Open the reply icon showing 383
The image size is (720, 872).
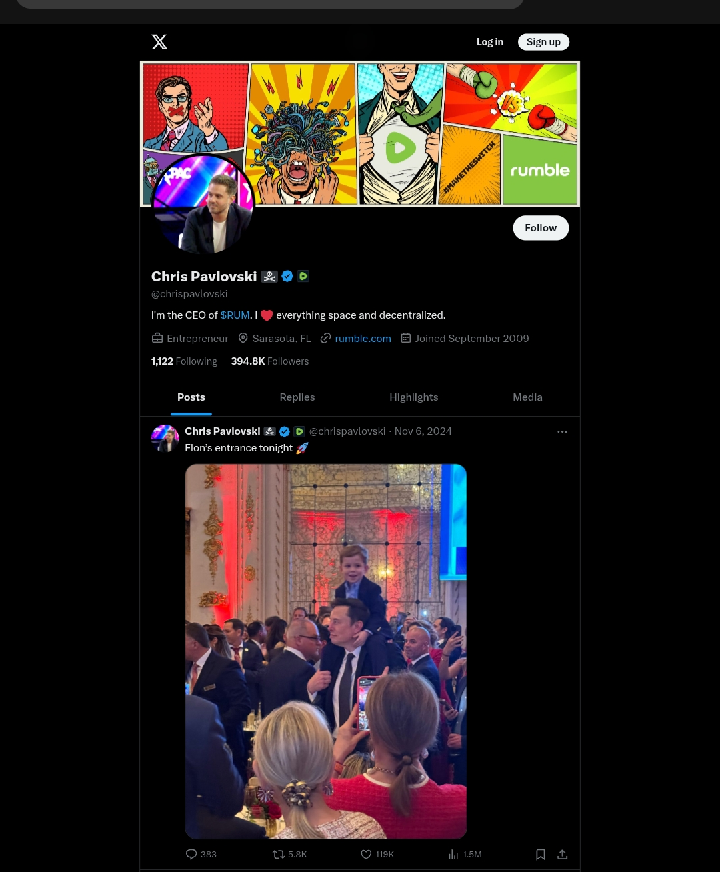[x=201, y=854]
